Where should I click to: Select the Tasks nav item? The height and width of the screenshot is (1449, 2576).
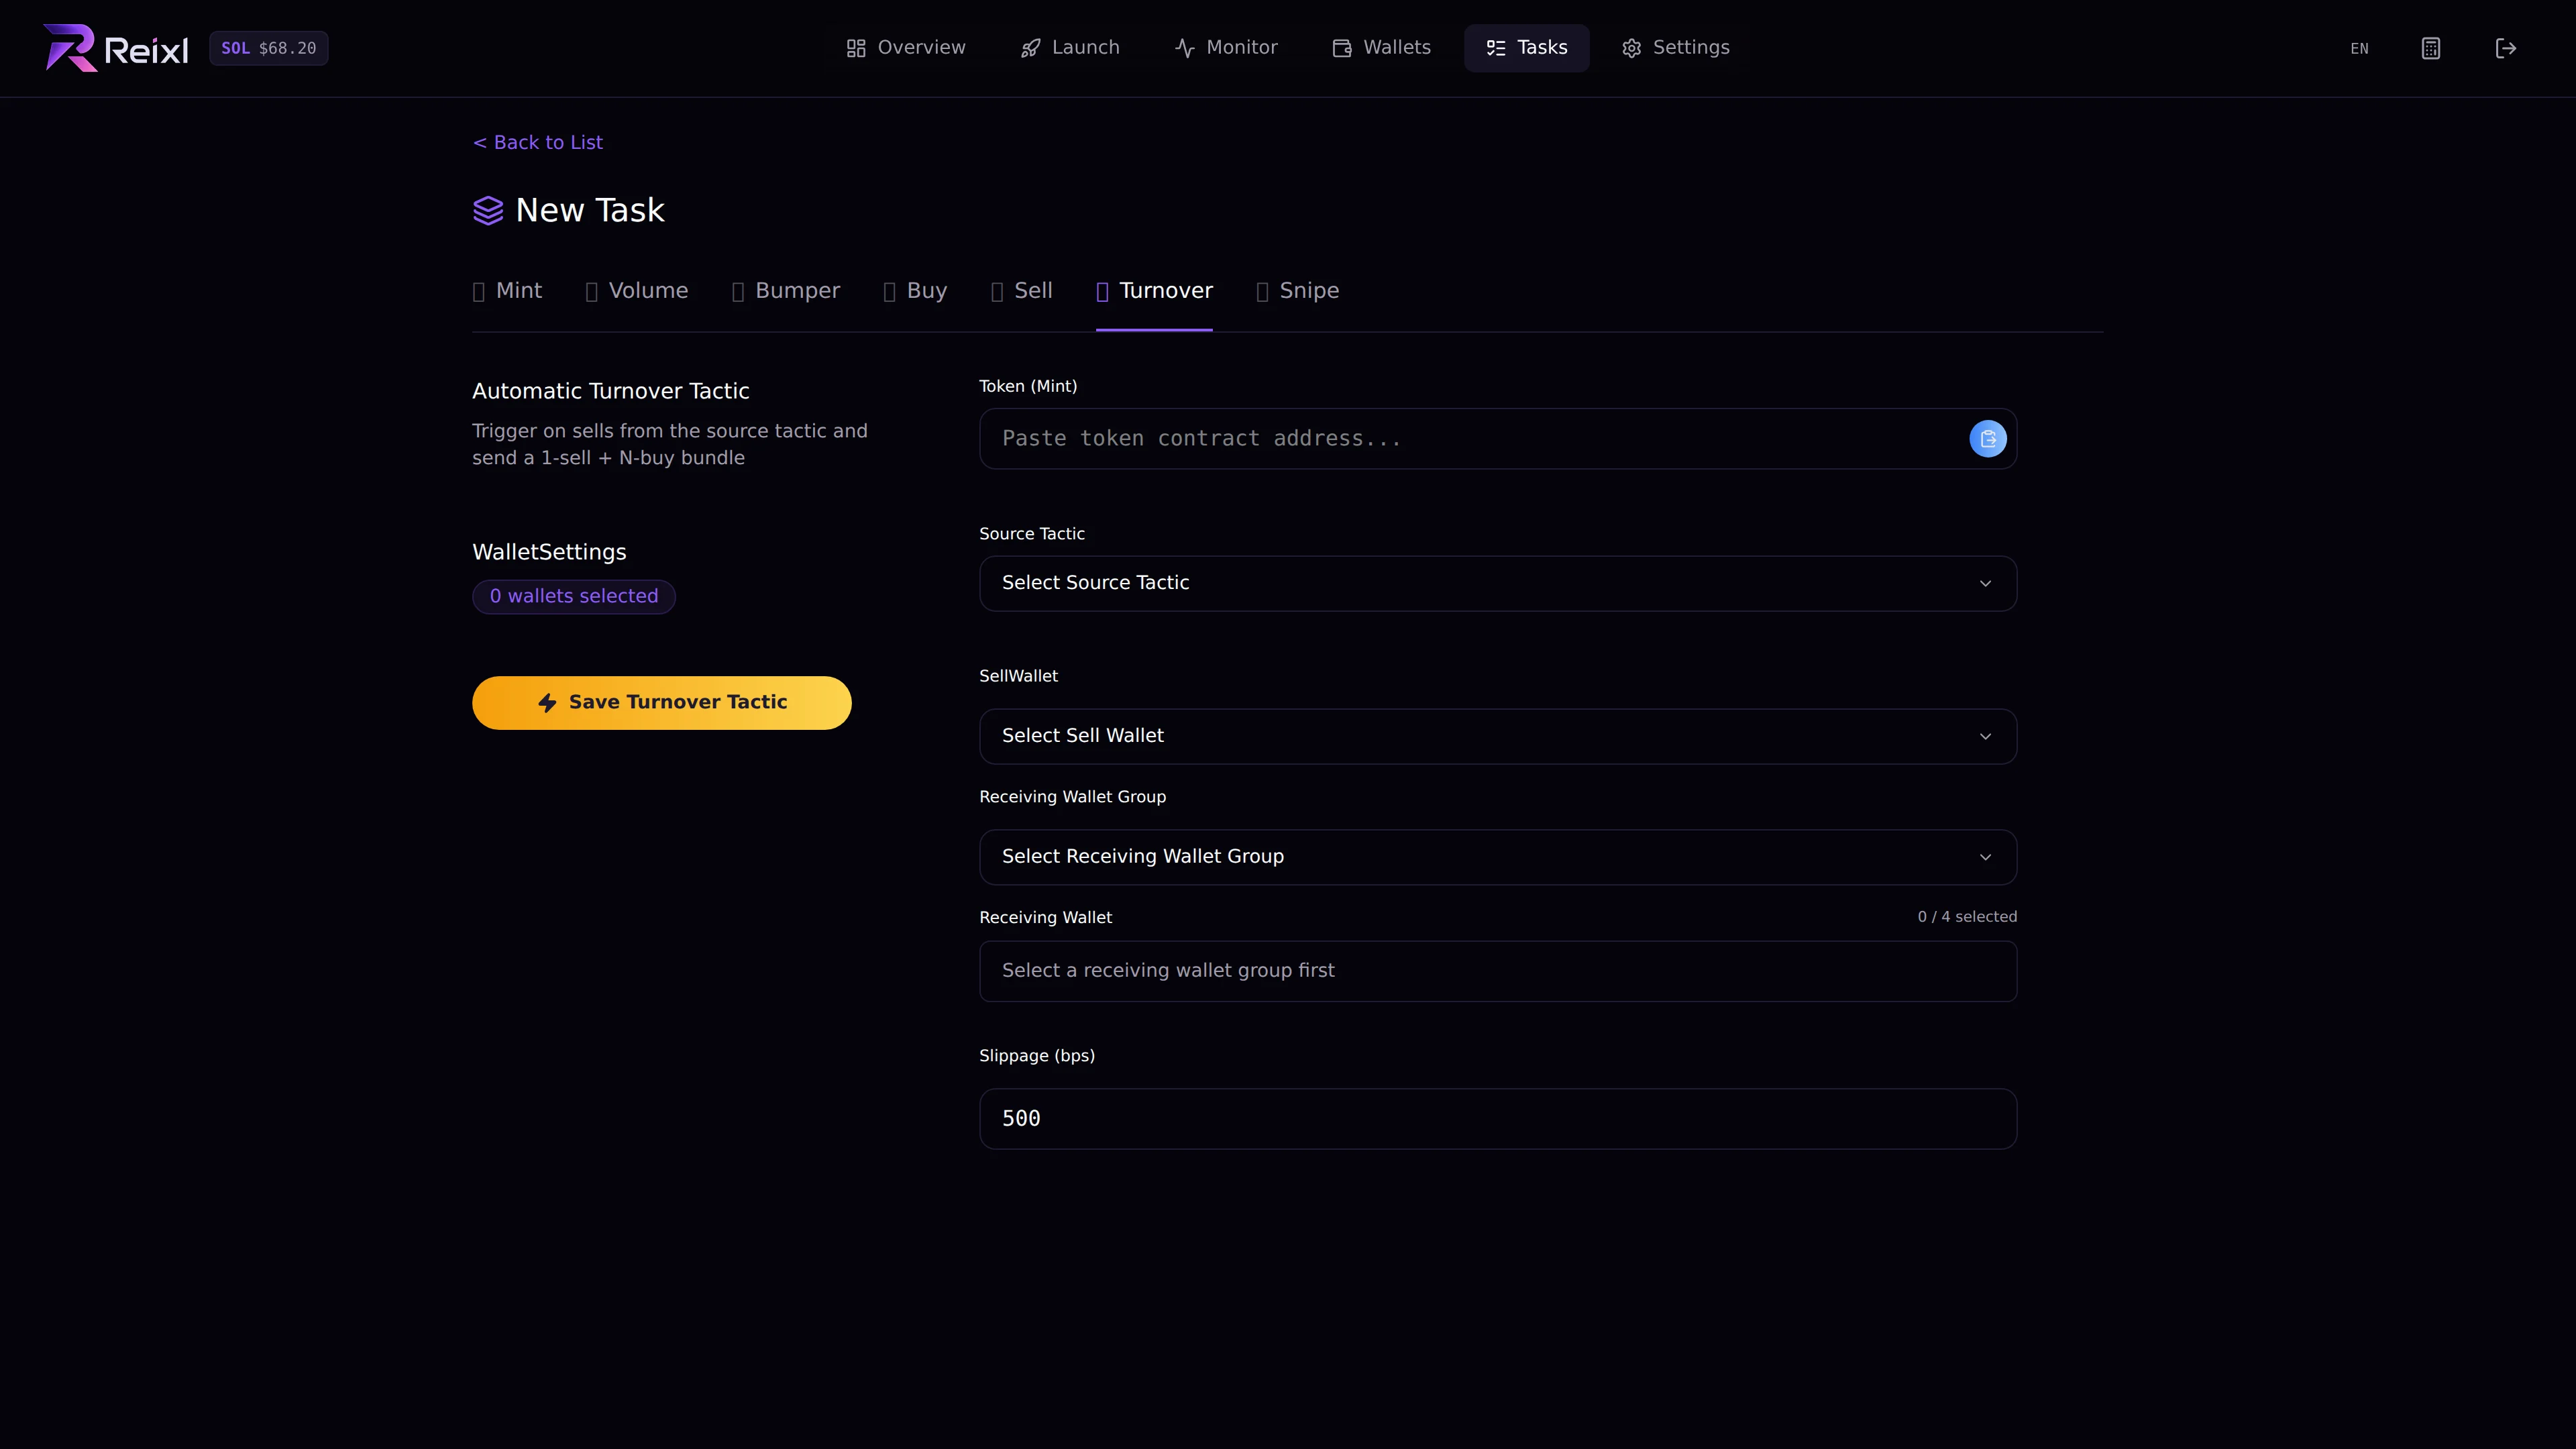click(x=1527, y=48)
